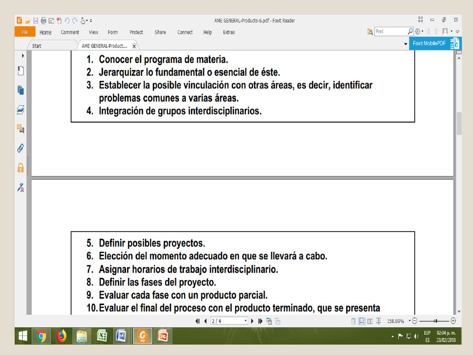Select the Hand tool icon

click(83, 20)
